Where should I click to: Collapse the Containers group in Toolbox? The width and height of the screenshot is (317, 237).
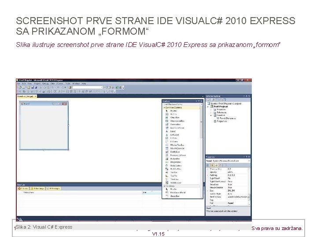pyautogui.click(x=164, y=186)
